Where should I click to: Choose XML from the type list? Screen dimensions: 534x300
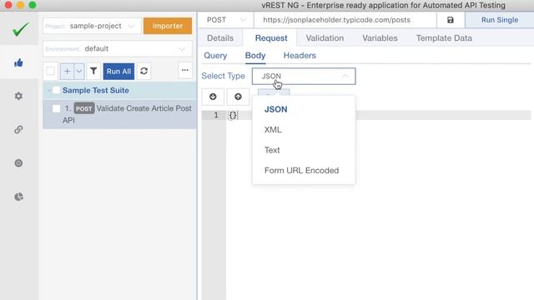[x=273, y=130]
